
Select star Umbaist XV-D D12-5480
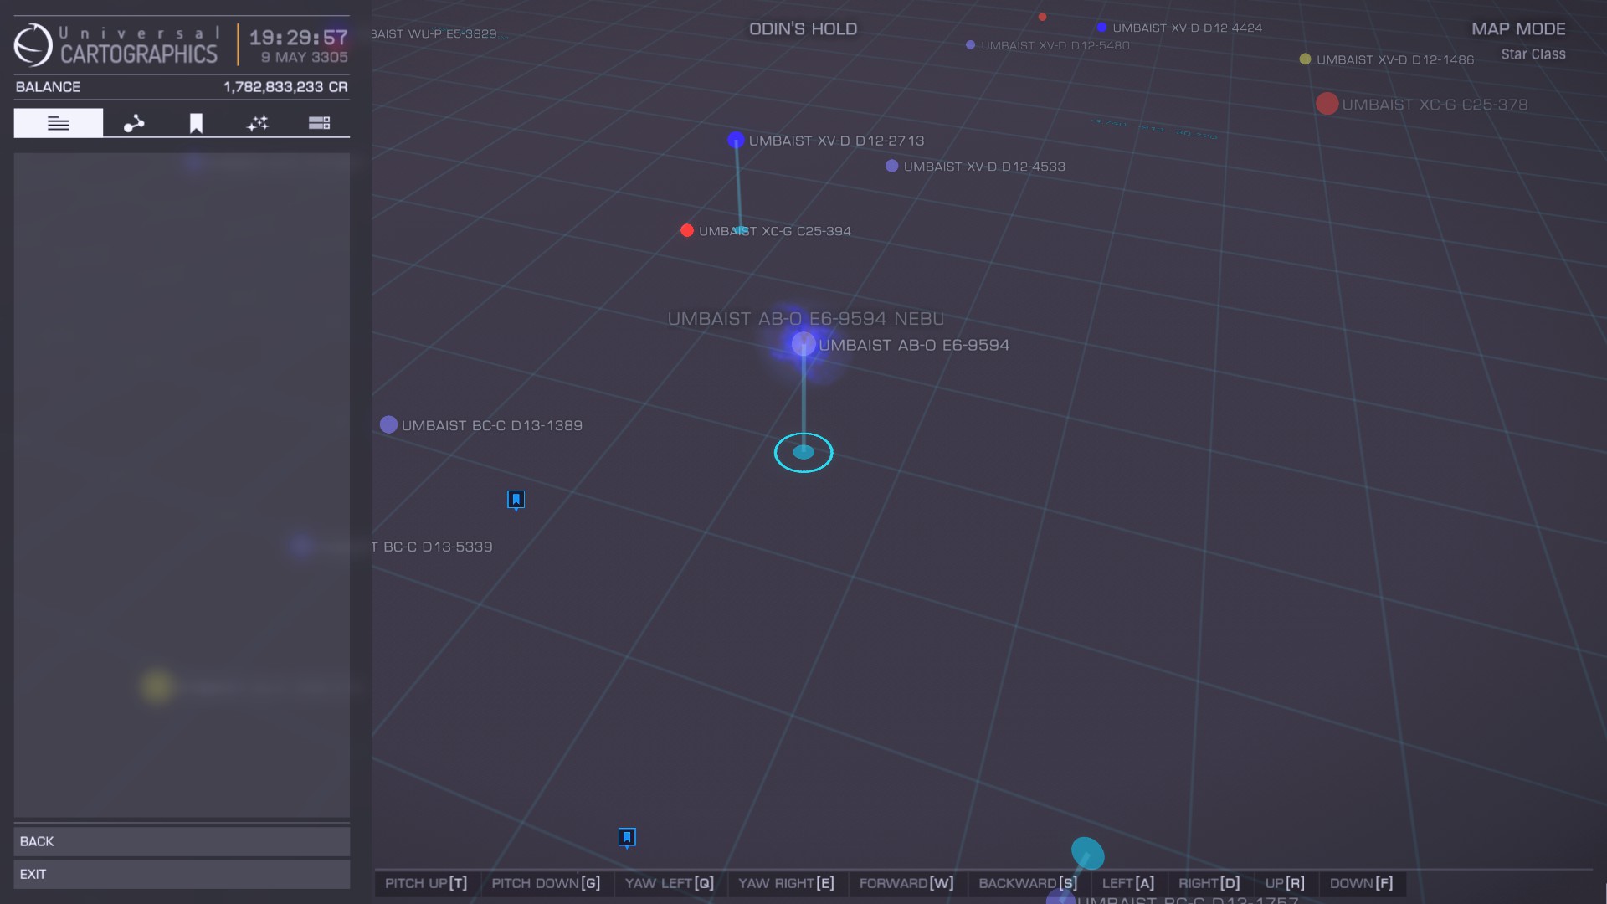pyautogui.click(x=970, y=45)
